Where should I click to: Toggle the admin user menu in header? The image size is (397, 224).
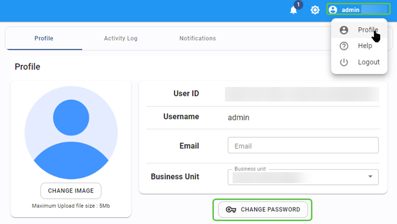click(x=358, y=10)
